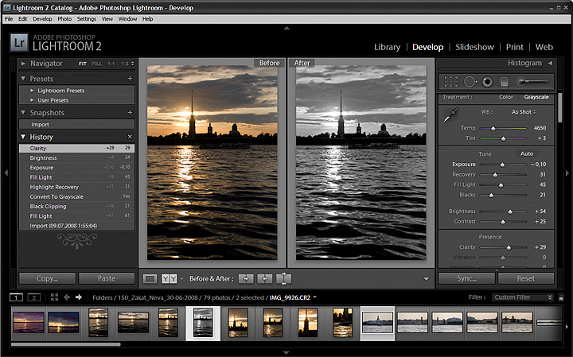Screen dimensions: 573x357
Task: Collapse the History panel
Action: click(x=23, y=137)
